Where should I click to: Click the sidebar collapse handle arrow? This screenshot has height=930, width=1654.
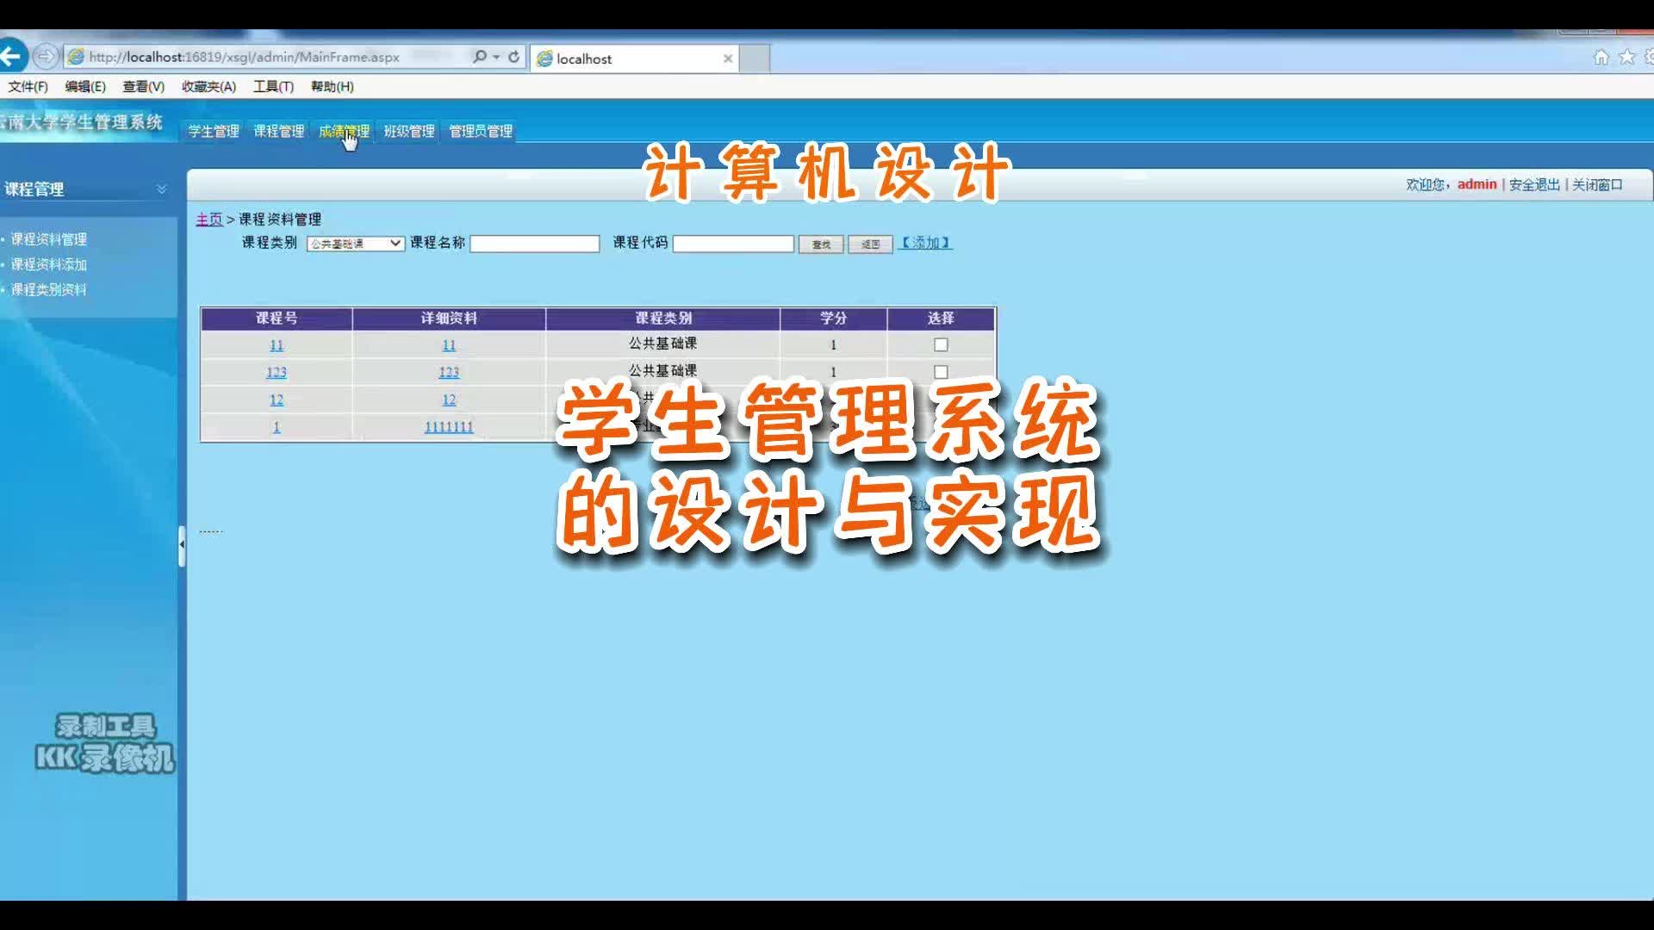tap(182, 545)
